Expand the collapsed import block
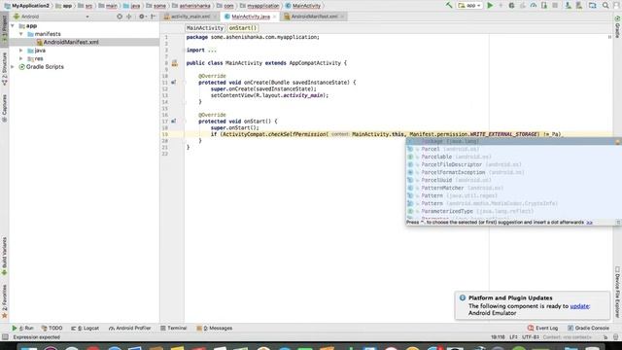 [x=212, y=50]
